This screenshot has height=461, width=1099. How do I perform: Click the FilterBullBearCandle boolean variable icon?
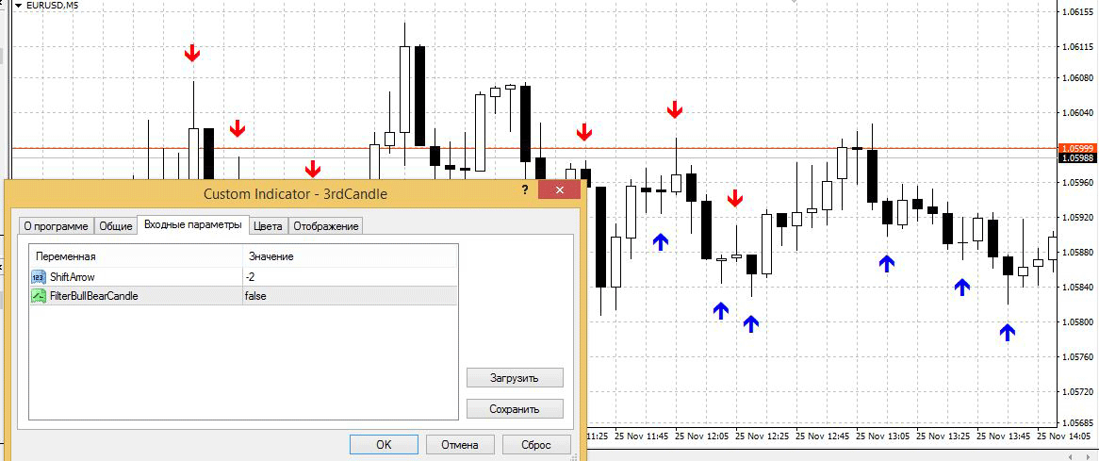[39, 296]
